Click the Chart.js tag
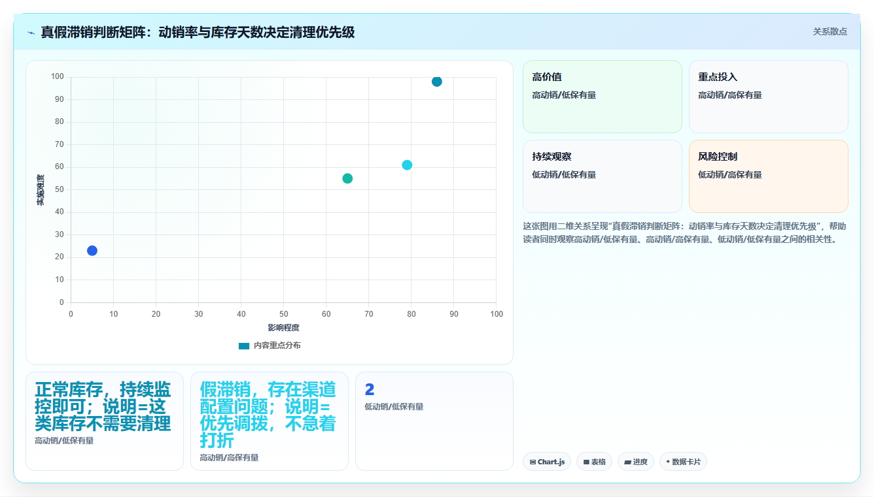The height and width of the screenshot is (497, 874). 547,462
